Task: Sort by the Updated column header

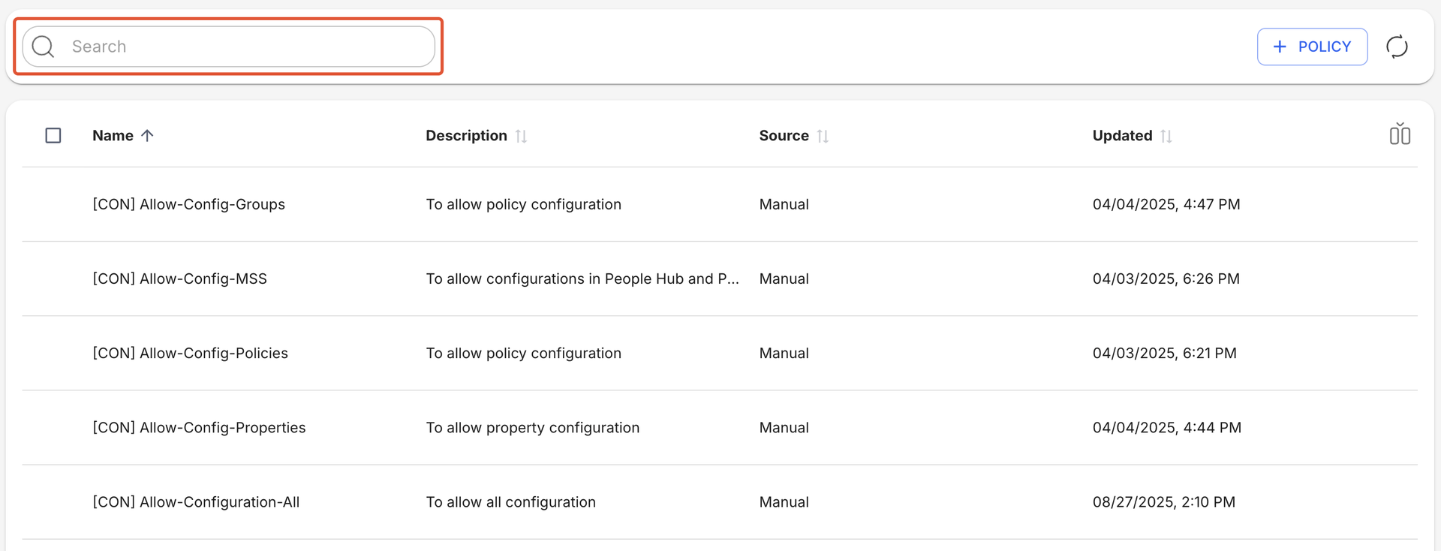Action: coord(1122,136)
